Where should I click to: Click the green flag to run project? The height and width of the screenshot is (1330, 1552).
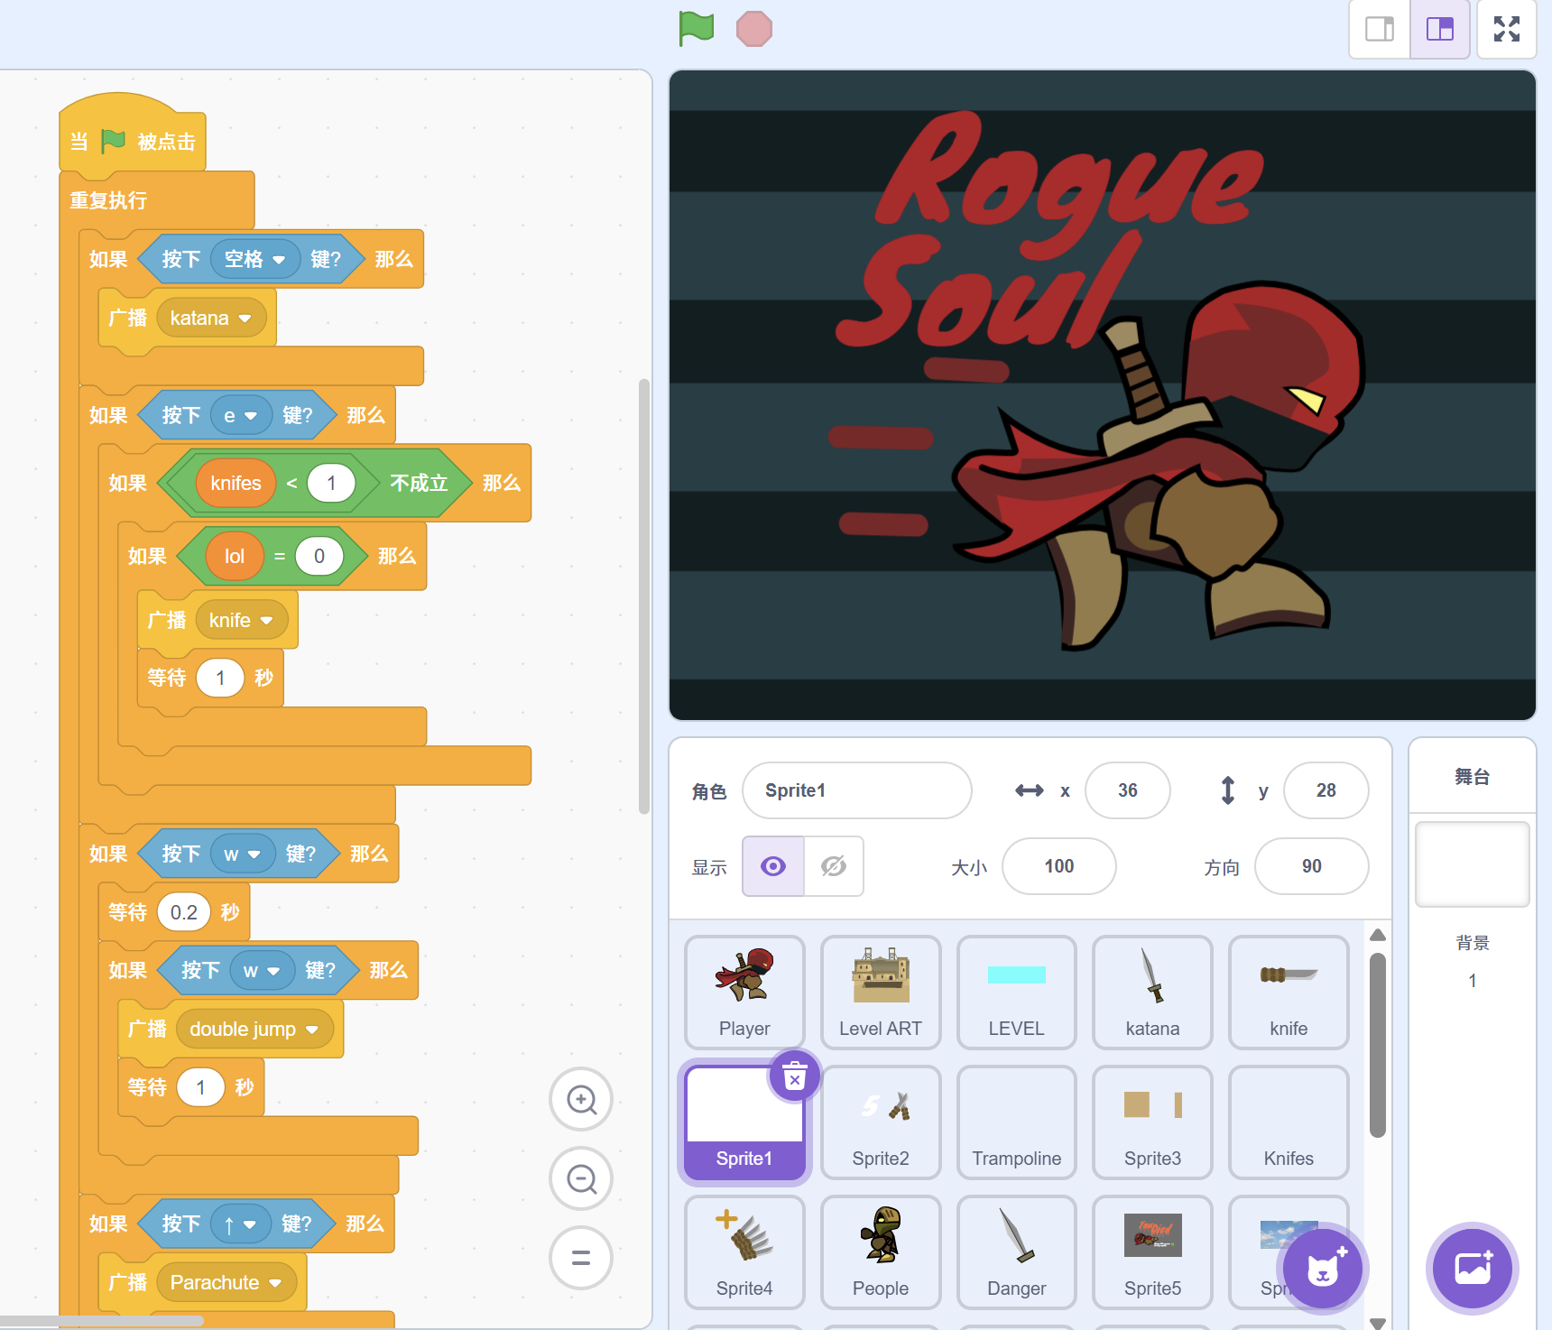pyautogui.click(x=696, y=29)
